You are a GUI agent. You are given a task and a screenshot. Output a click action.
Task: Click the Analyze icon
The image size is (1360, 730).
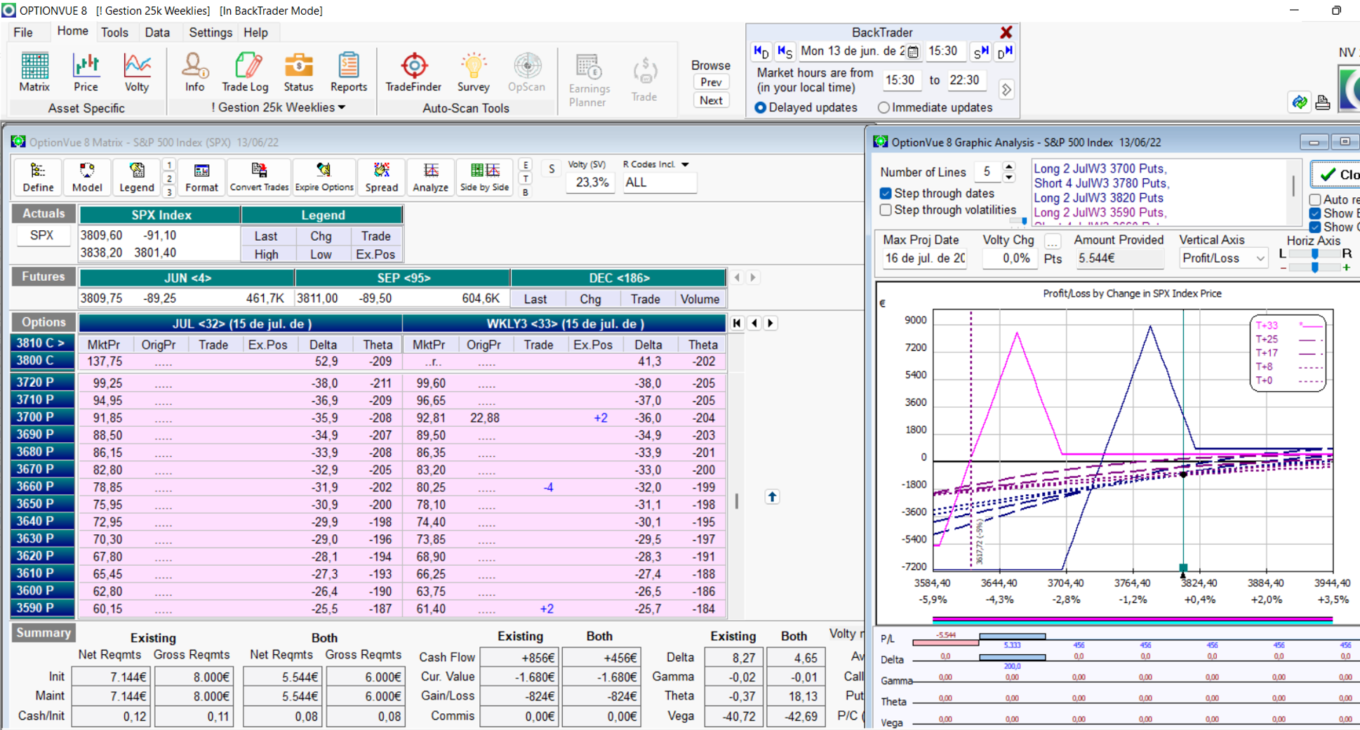[x=430, y=177]
